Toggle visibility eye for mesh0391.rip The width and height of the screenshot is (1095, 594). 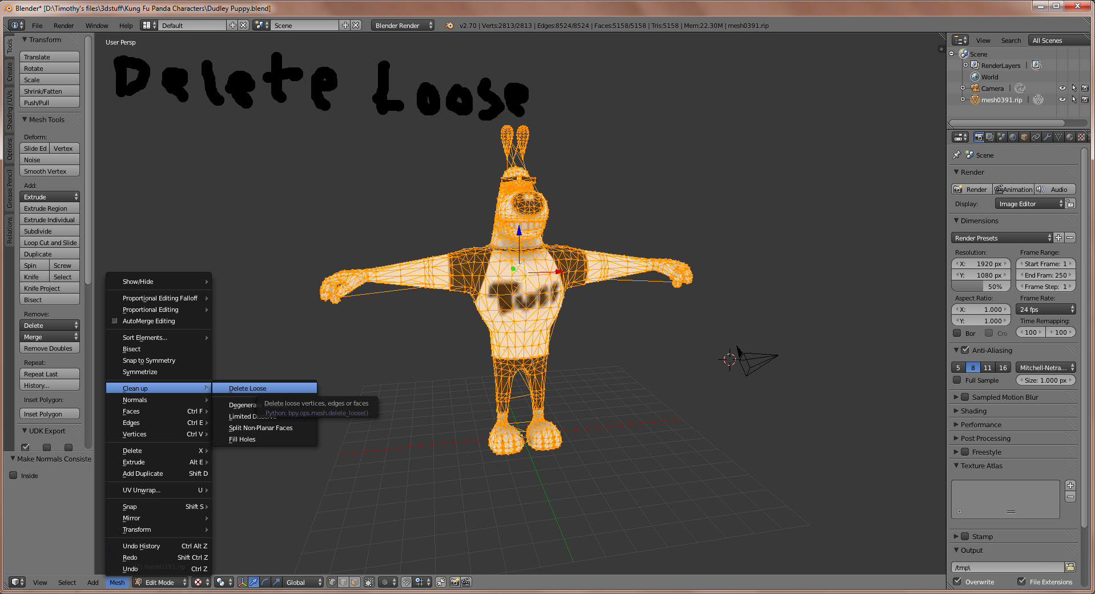1062,99
